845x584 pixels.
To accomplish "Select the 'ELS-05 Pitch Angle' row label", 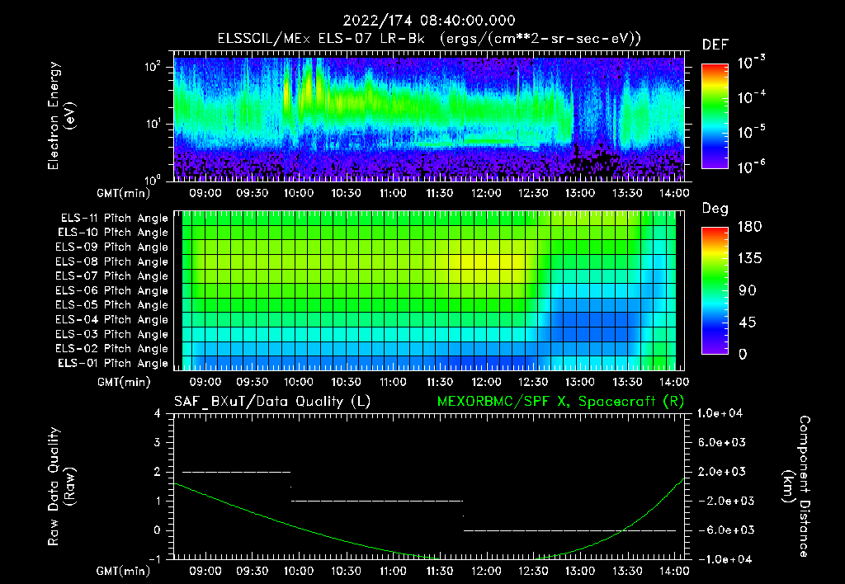I will (112, 305).
